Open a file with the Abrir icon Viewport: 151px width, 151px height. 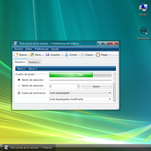coord(32,54)
